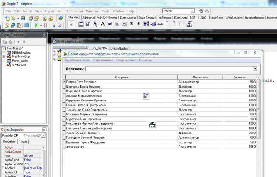The image size is (277, 177).
Task: Click Remove File from Project icon
Action: coord(51,18)
